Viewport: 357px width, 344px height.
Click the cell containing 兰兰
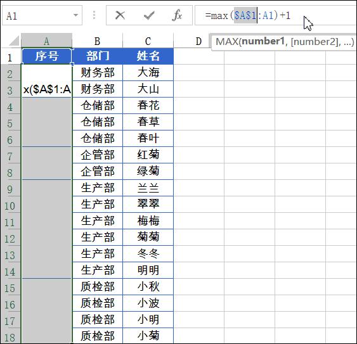(148, 188)
